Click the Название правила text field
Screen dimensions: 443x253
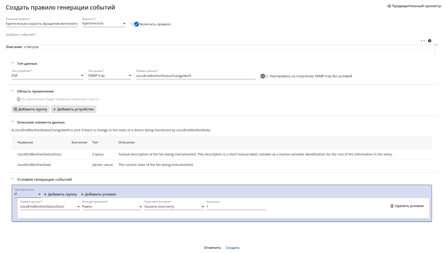click(x=42, y=24)
